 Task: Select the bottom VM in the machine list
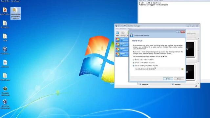(x=122, y=54)
